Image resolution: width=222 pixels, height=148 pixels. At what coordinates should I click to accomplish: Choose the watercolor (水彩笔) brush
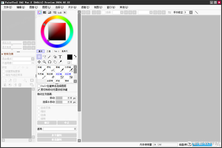coord(69,69)
